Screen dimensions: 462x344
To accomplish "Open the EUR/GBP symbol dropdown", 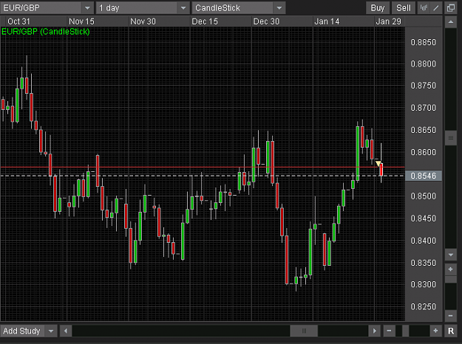I will (x=87, y=8).
